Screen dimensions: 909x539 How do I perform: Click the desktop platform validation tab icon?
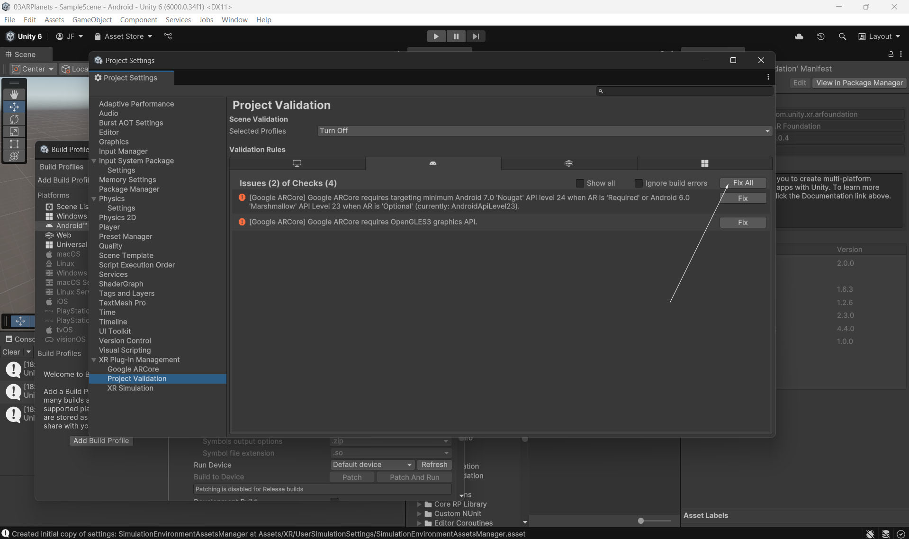pos(297,163)
